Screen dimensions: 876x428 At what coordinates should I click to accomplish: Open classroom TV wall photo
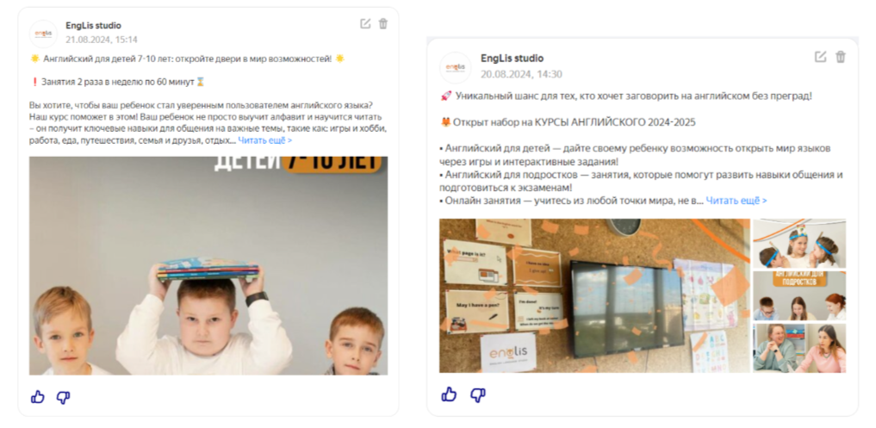click(x=594, y=295)
